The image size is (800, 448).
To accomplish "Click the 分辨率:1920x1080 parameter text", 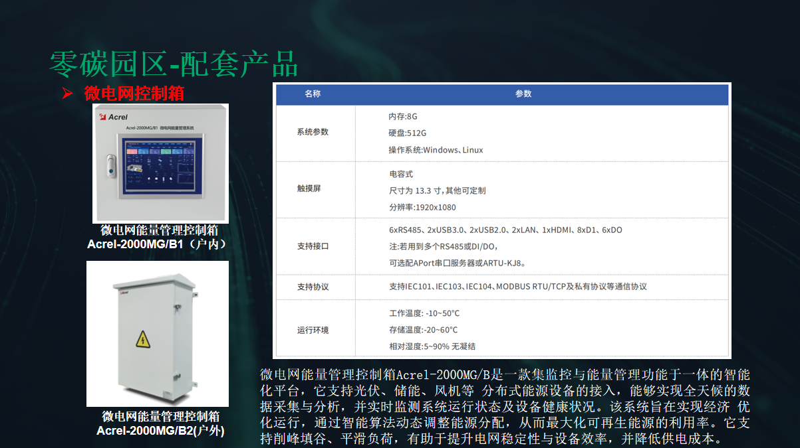I will [422, 207].
